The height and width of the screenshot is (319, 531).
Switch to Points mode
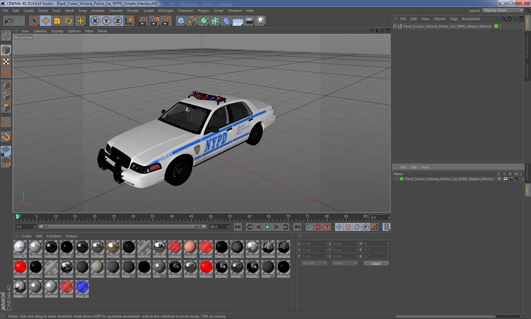pos(6,85)
